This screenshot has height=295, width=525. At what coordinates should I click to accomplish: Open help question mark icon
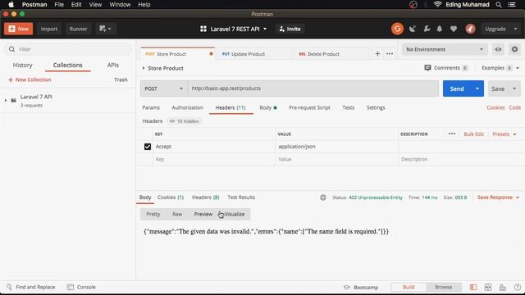pyautogui.click(x=518, y=287)
